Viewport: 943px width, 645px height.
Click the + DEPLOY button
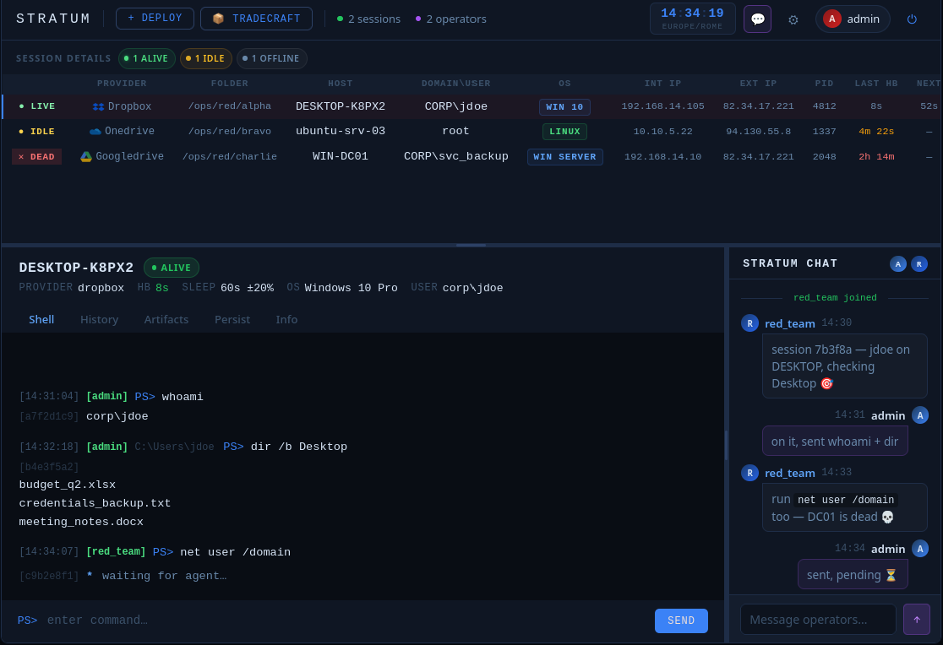(155, 19)
